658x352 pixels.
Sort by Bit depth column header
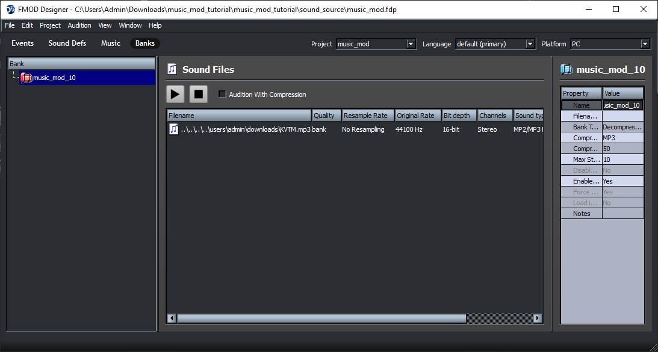[x=459, y=116]
